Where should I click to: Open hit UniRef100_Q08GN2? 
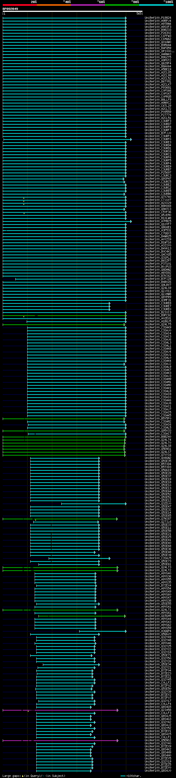tap(158, 458)
